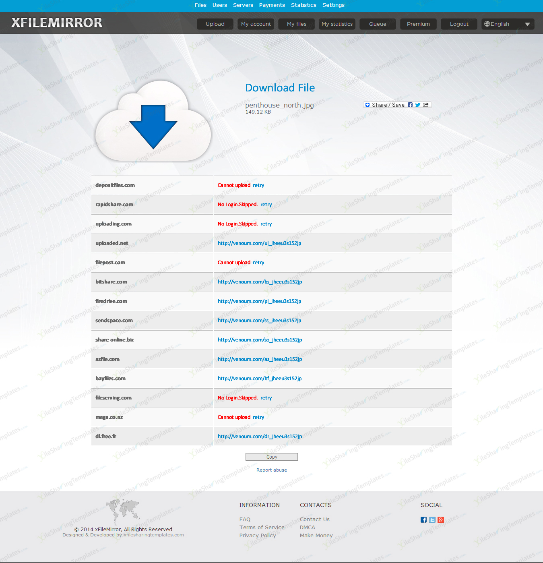This screenshot has height=563, width=543.
Task: Open the footer Google Plus social icon
Action: pyautogui.click(x=441, y=520)
